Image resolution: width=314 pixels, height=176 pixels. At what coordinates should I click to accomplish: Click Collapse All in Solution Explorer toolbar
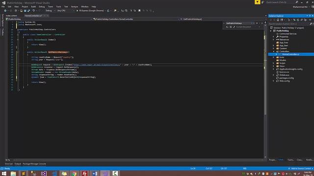pos(302,20)
